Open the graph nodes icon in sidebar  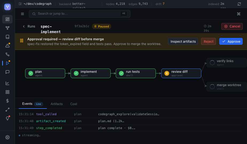(7, 28)
